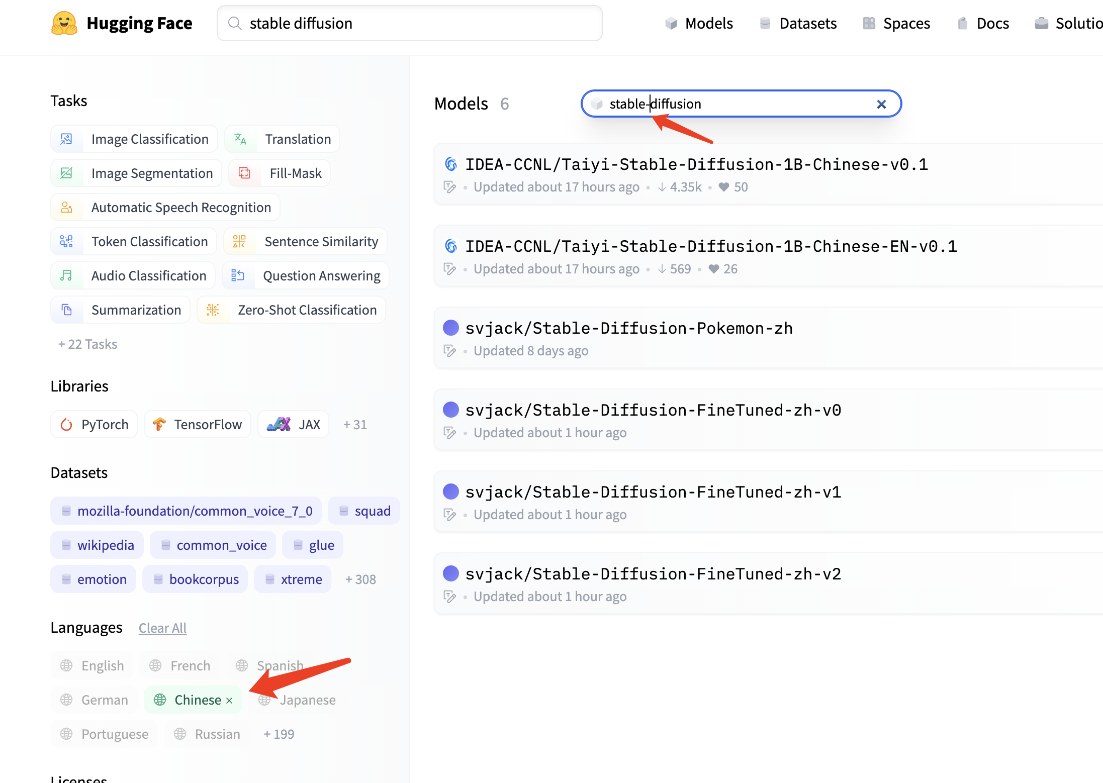The image size is (1103, 783).
Task: Click the svjack avatar on Pokemon-zh model
Action: (x=451, y=328)
